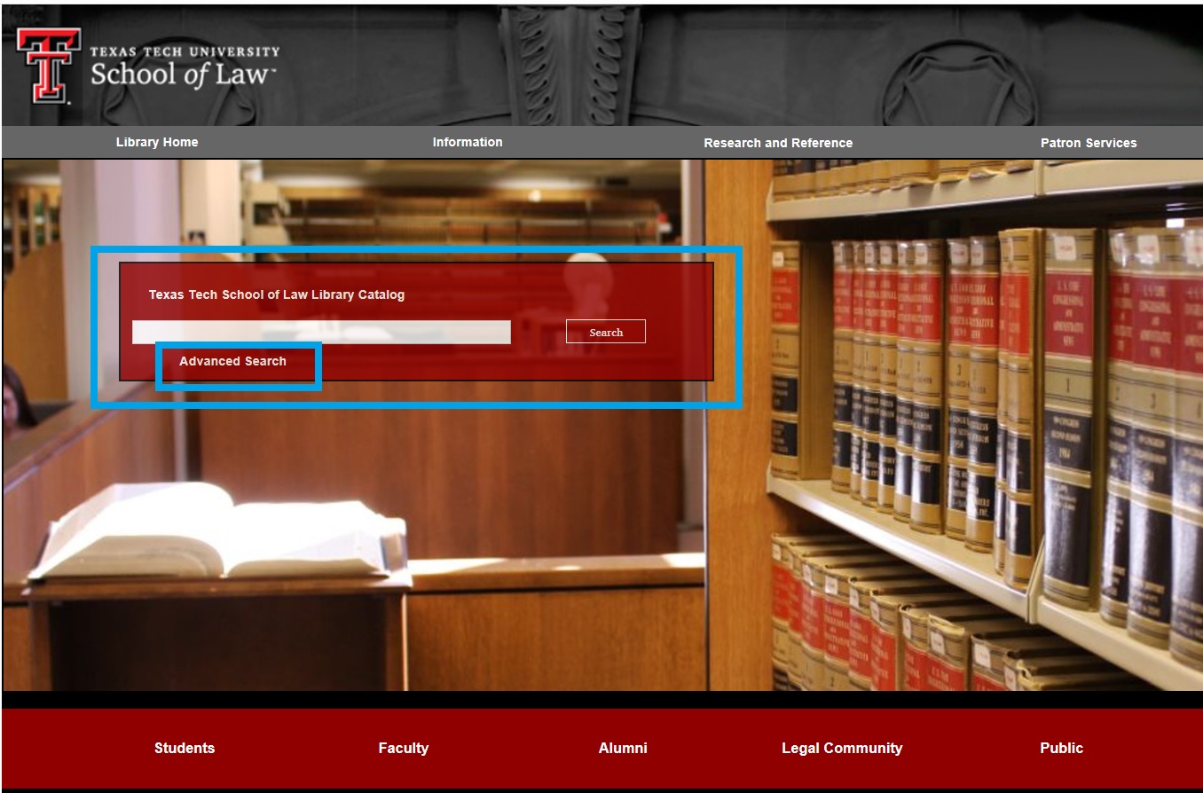Open the Research and Reference menu

778,143
